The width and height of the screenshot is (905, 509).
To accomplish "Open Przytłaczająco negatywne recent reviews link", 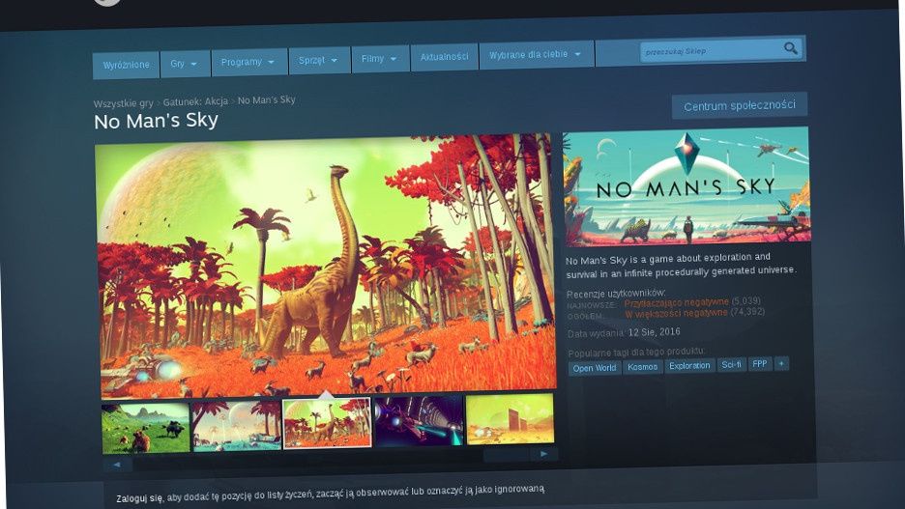I will click(676, 302).
